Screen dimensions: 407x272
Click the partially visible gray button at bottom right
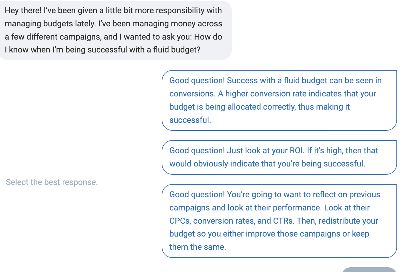click(x=369, y=270)
